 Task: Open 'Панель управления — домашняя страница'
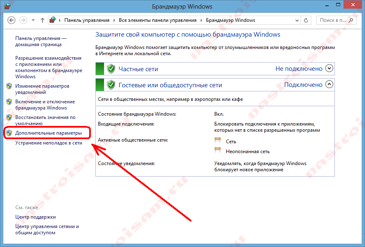[41, 41]
